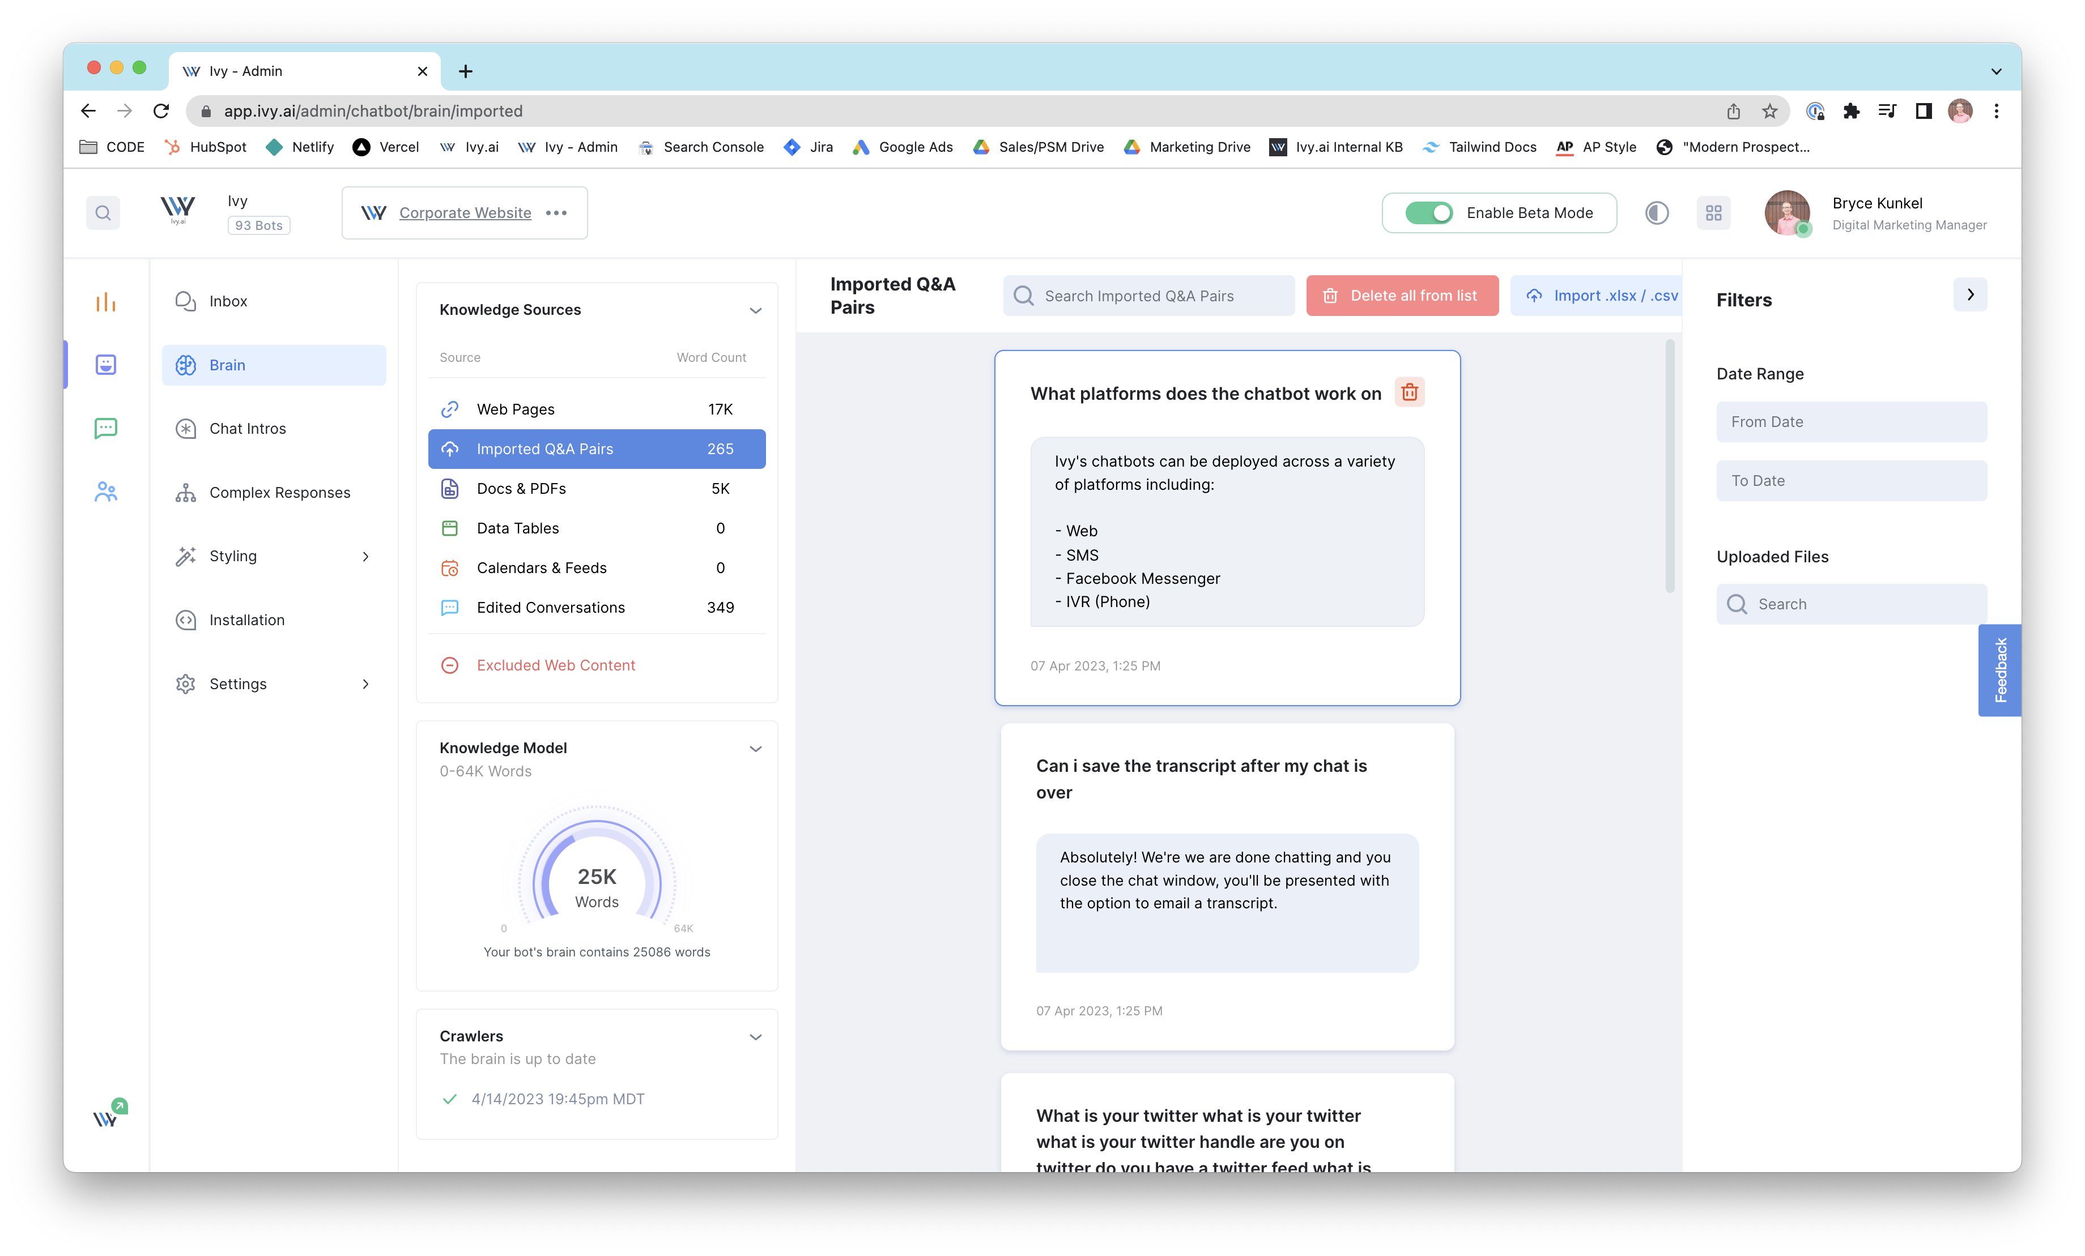
Task: Open the green chat bubble icon
Action: (105, 428)
